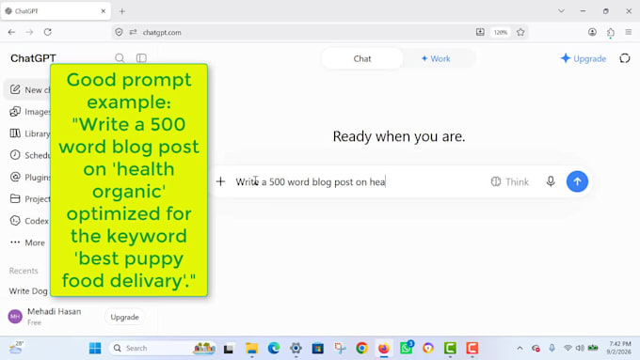640x360 pixels.
Task: Open Google Chrome from taskbar
Action: [361, 348]
